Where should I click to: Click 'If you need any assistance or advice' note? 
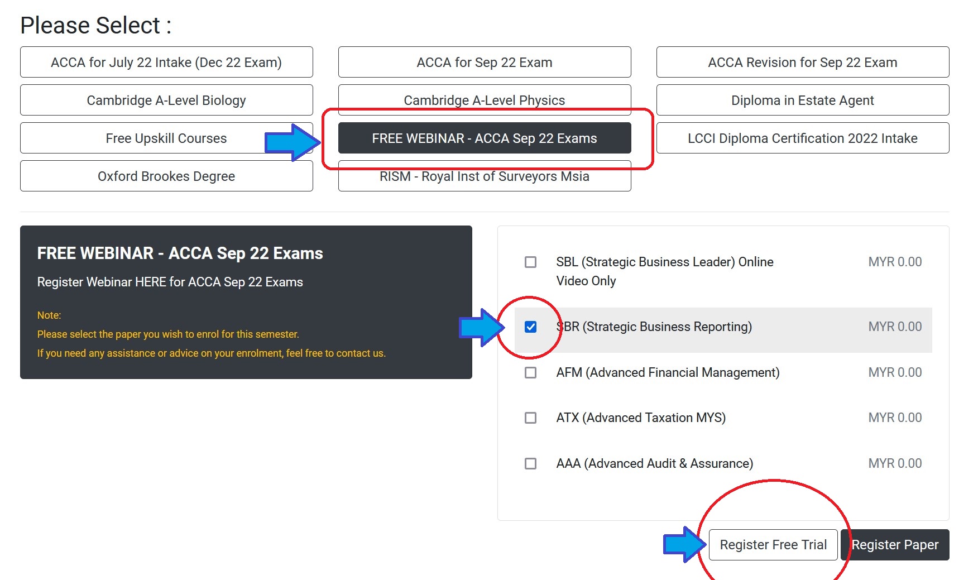(x=211, y=353)
